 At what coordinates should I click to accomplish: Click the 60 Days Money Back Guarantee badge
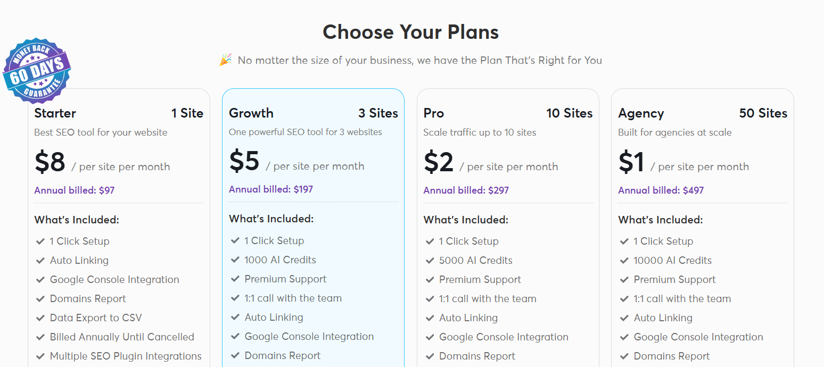pos(36,70)
